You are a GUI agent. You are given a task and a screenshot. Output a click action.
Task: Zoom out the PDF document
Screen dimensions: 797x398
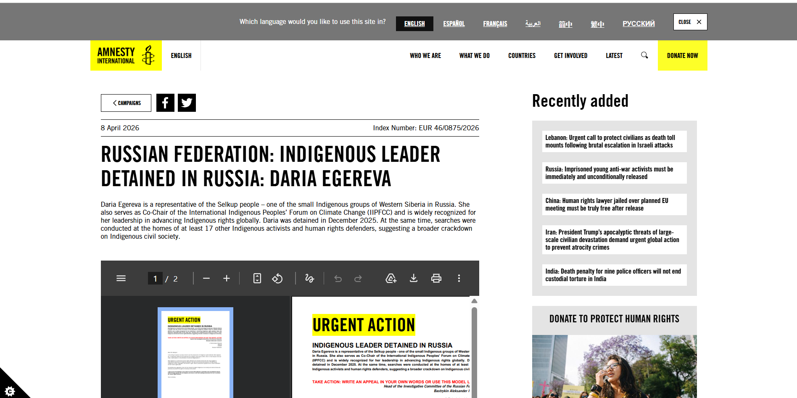tap(206, 278)
